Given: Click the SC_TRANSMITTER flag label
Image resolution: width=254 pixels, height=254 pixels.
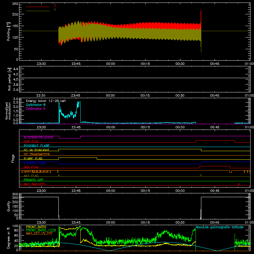Looking at the screenshot, I should [x=37, y=154].
